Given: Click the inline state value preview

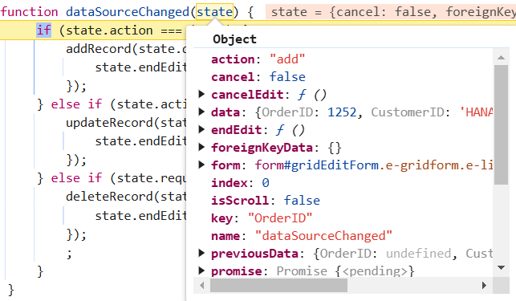Looking at the screenshot, I should click(x=391, y=12).
